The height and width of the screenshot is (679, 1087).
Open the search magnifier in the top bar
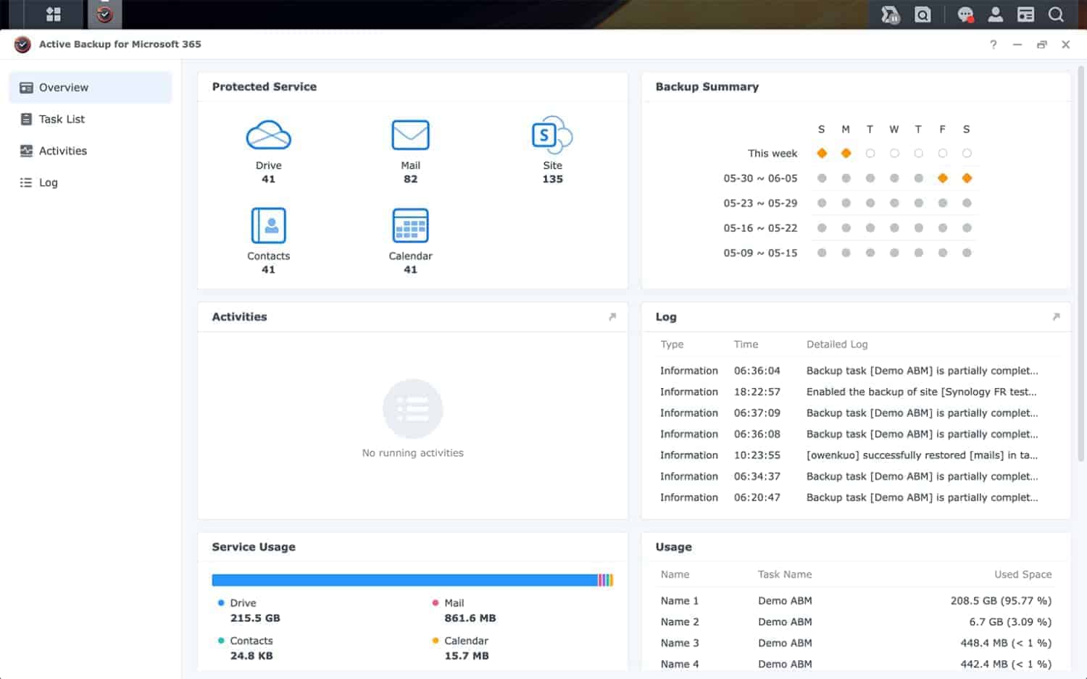coord(1056,14)
